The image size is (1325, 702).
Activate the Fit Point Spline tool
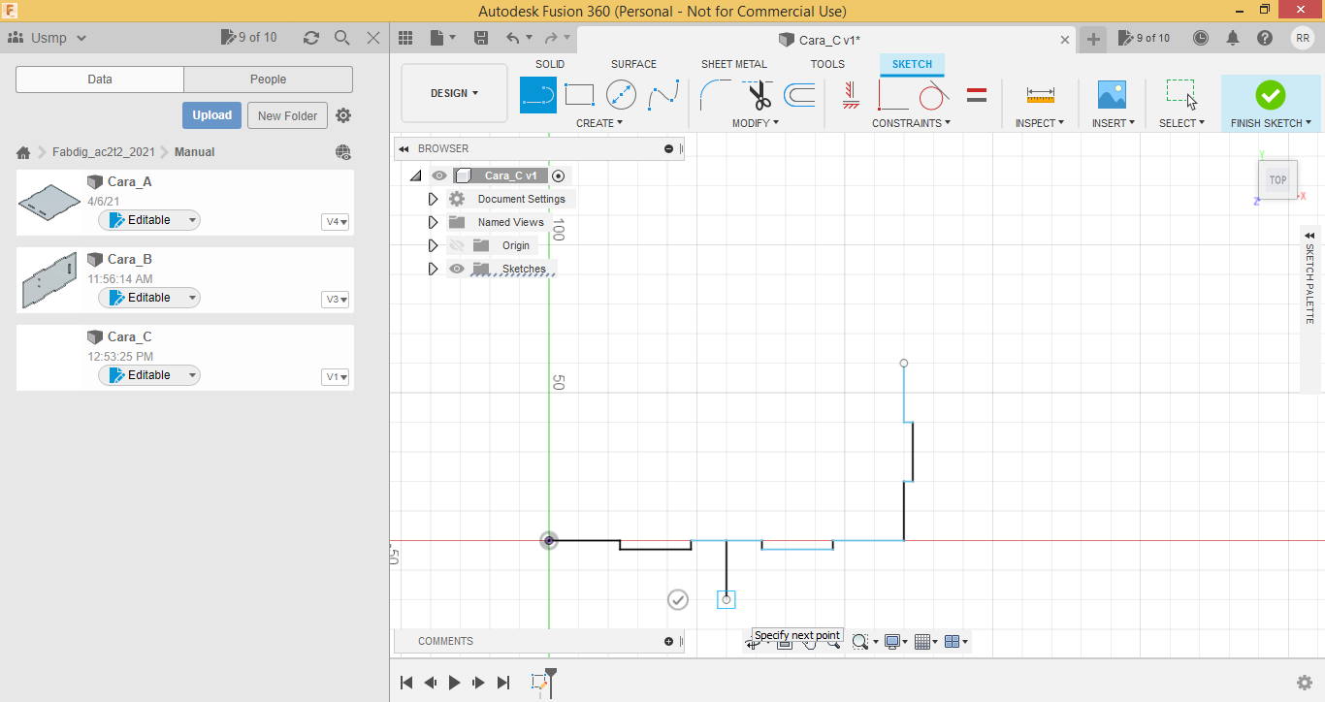click(663, 95)
